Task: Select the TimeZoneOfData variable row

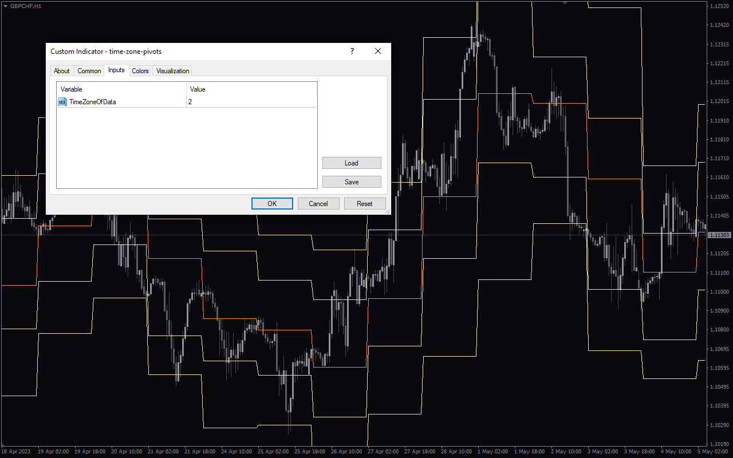Action: [x=187, y=102]
